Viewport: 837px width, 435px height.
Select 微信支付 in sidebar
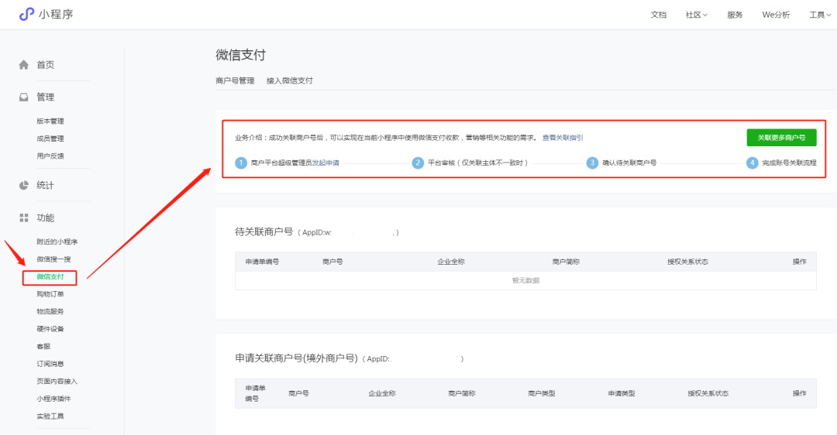pyautogui.click(x=50, y=276)
